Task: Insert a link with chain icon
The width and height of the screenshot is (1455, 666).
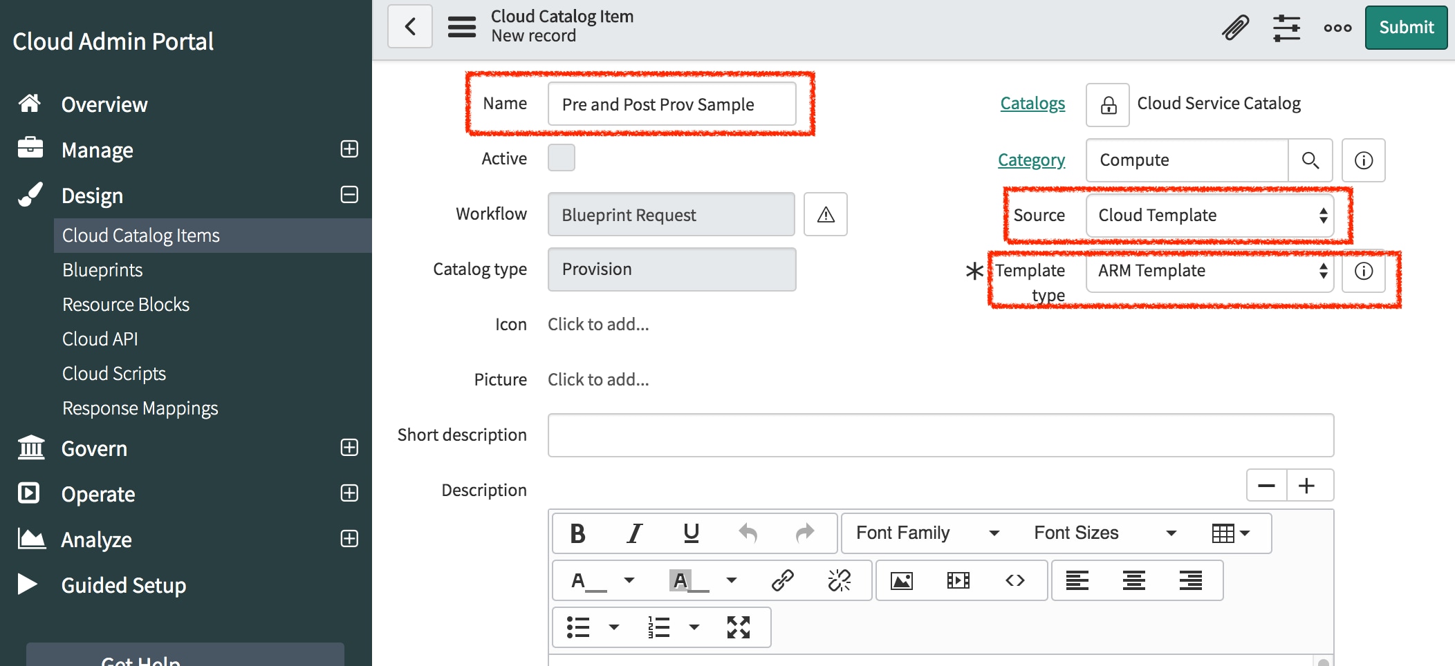Action: (x=782, y=581)
